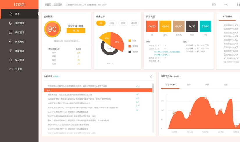Click the 云储存报警服务未开启 result row

[78, 121]
